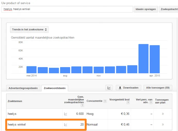Click the tallest bar in the chart
The width and height of the screenshot is (178, 131).
143,59
